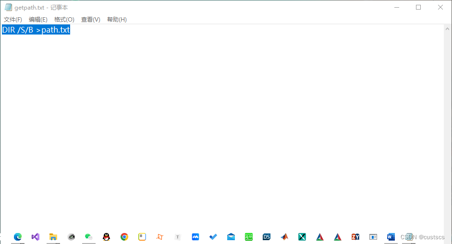Open the ZY taskbar icon
Screen dimensions: 452x244
coord(355,237)
